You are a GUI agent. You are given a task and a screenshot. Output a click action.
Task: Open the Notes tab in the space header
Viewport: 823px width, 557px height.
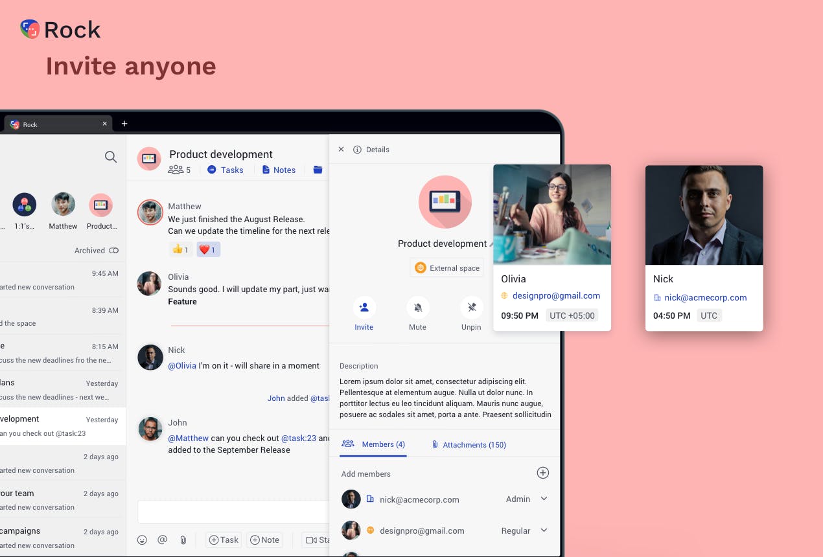coord(279,170)
